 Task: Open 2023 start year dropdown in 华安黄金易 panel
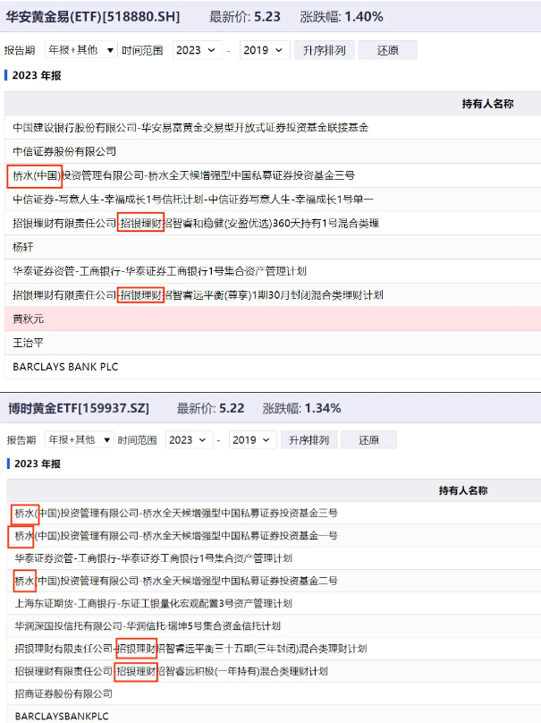click(x=197, y=50)
